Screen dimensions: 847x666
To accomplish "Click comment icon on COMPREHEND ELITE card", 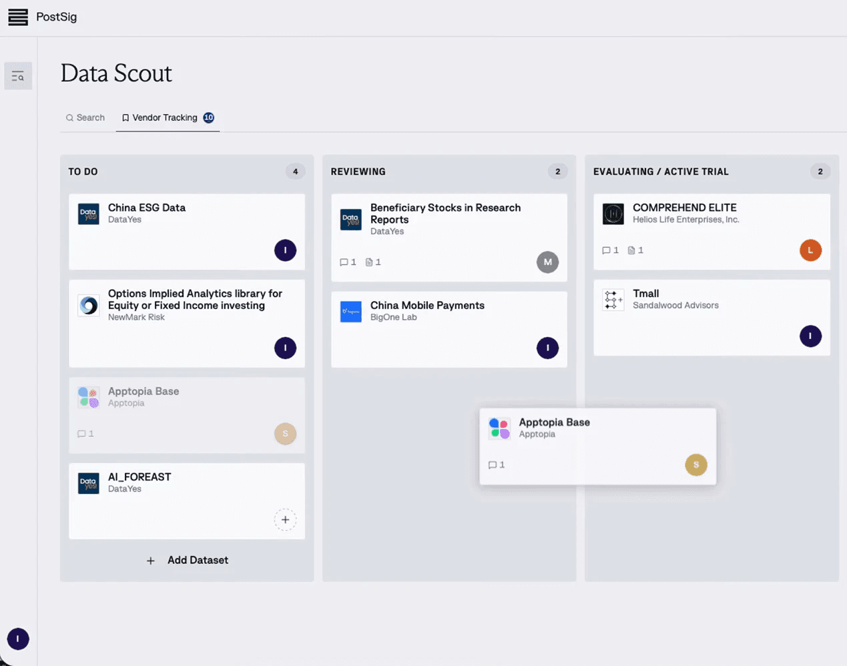I will point(606,250).
